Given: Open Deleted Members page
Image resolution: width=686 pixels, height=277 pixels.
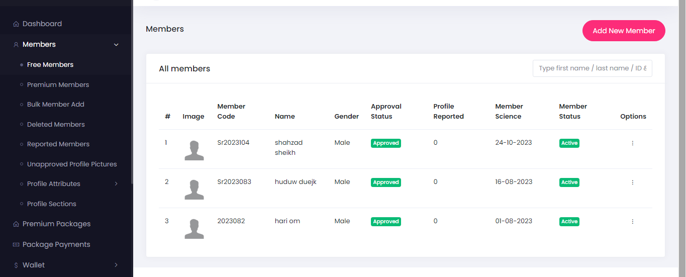Looking at the screenshot, I should pos(56,125).
